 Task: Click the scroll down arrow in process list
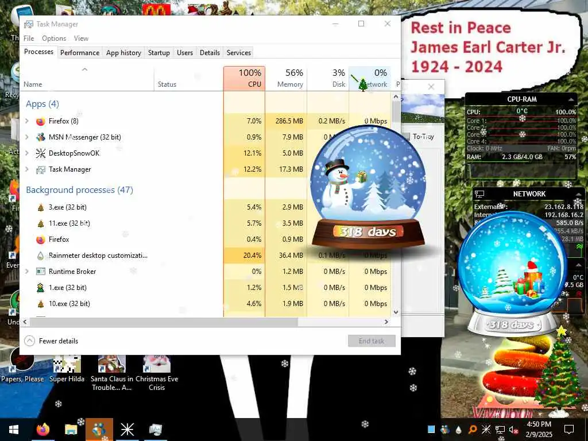point(396,312)
